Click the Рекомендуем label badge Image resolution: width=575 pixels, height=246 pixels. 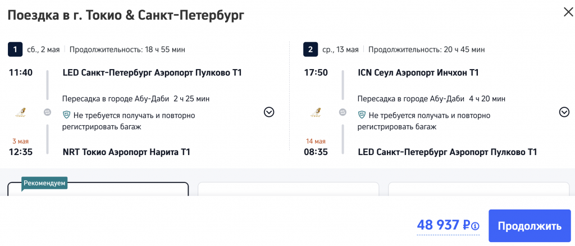point(44,183)
